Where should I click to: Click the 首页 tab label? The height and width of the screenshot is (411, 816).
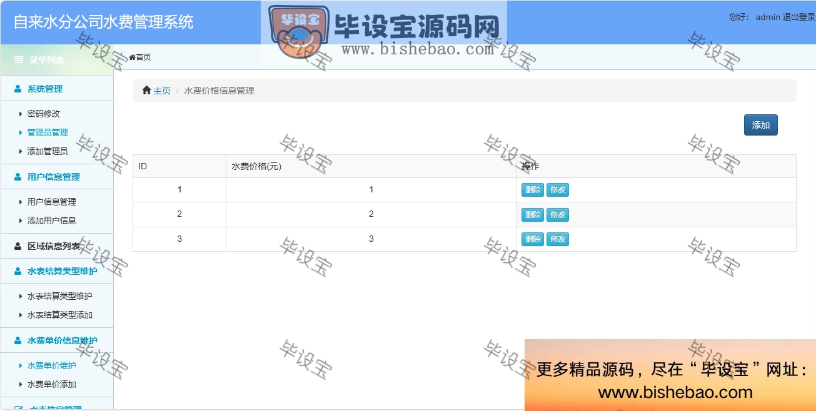pos(143,57)
